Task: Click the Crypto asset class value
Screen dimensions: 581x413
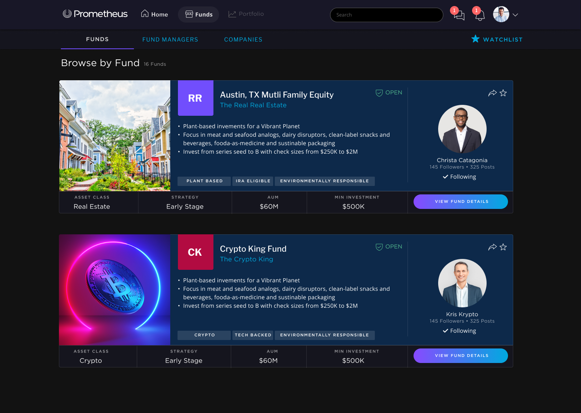Action: (91, 361)
